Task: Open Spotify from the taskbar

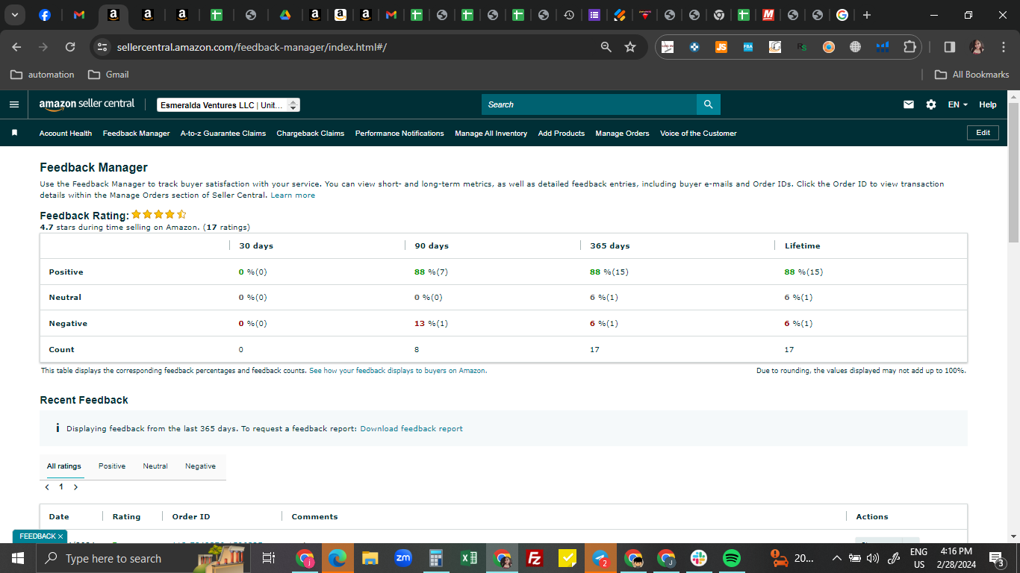Action: click(x=732, y=558)
